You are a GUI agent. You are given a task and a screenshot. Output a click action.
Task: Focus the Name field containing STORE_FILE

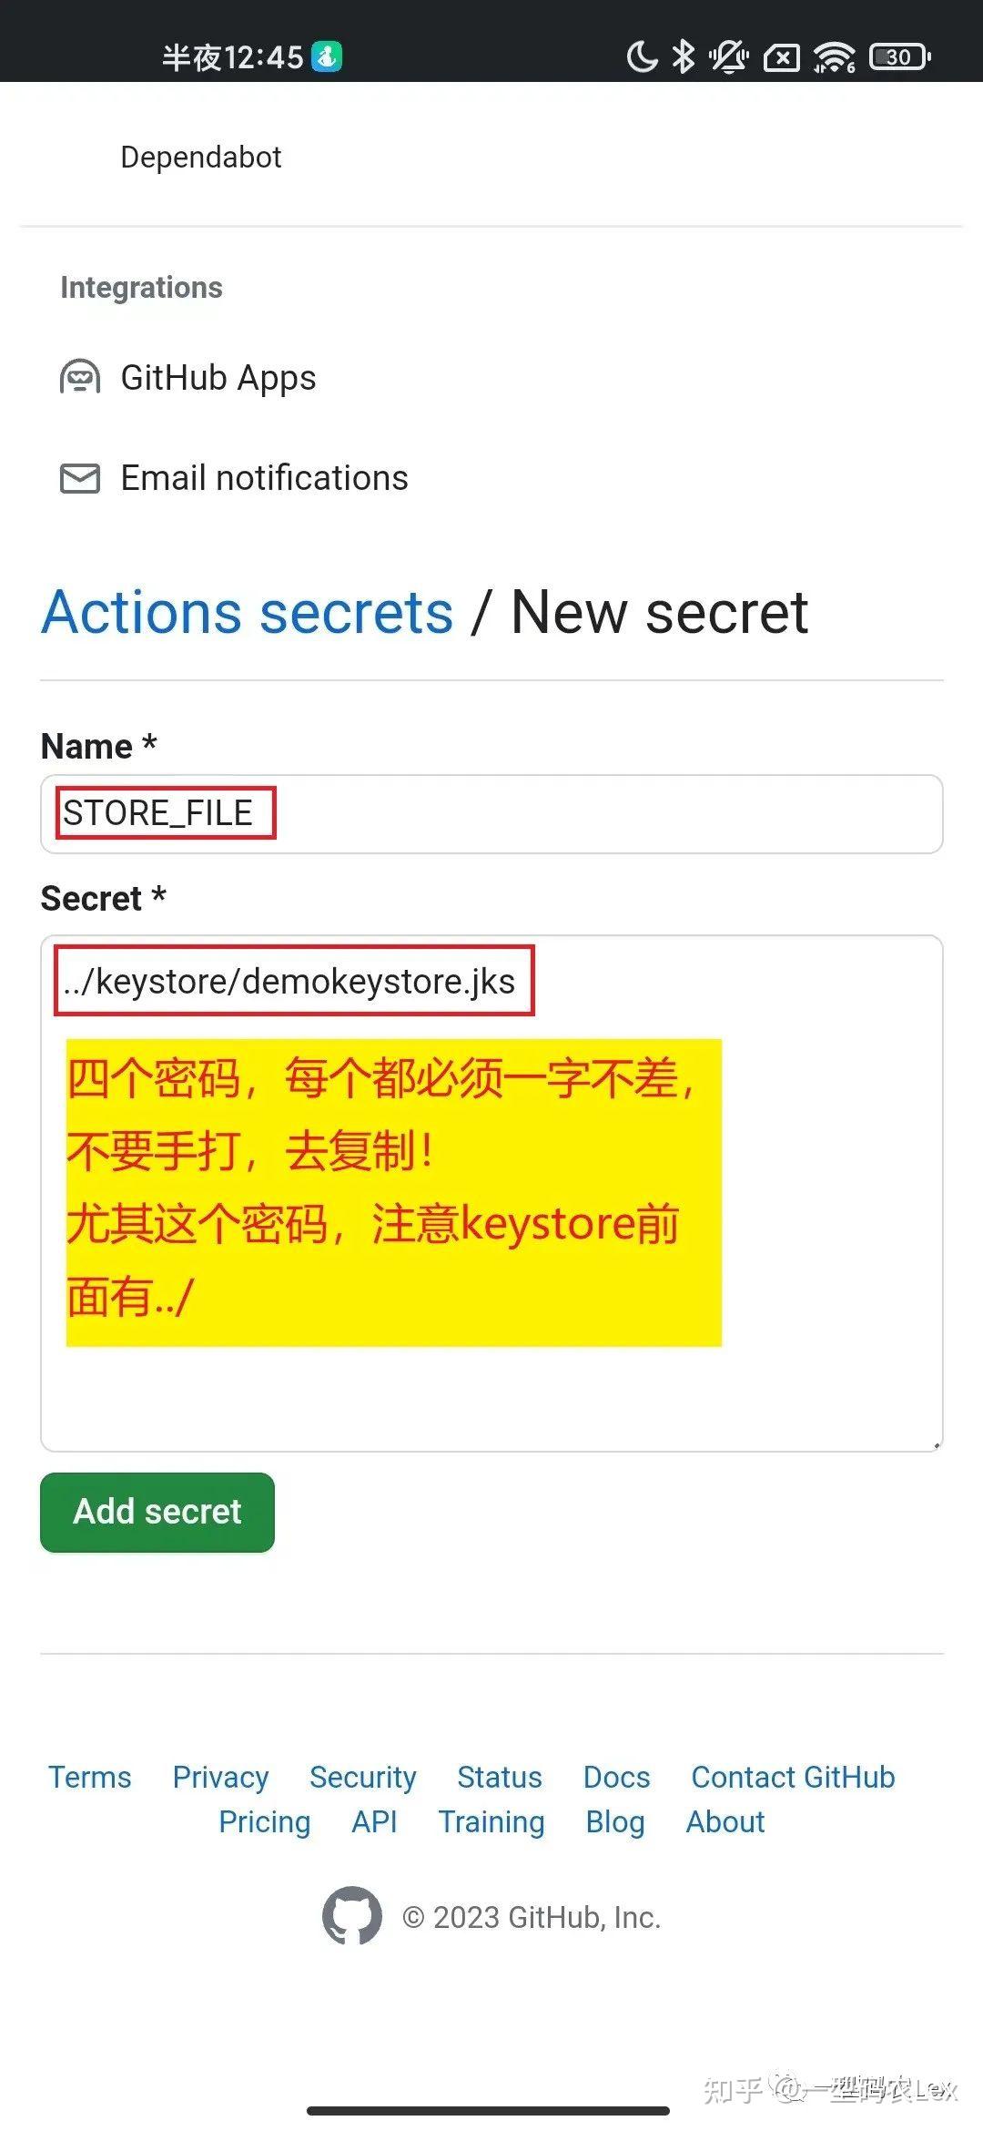pyautogui.click(x=491, y=814)
